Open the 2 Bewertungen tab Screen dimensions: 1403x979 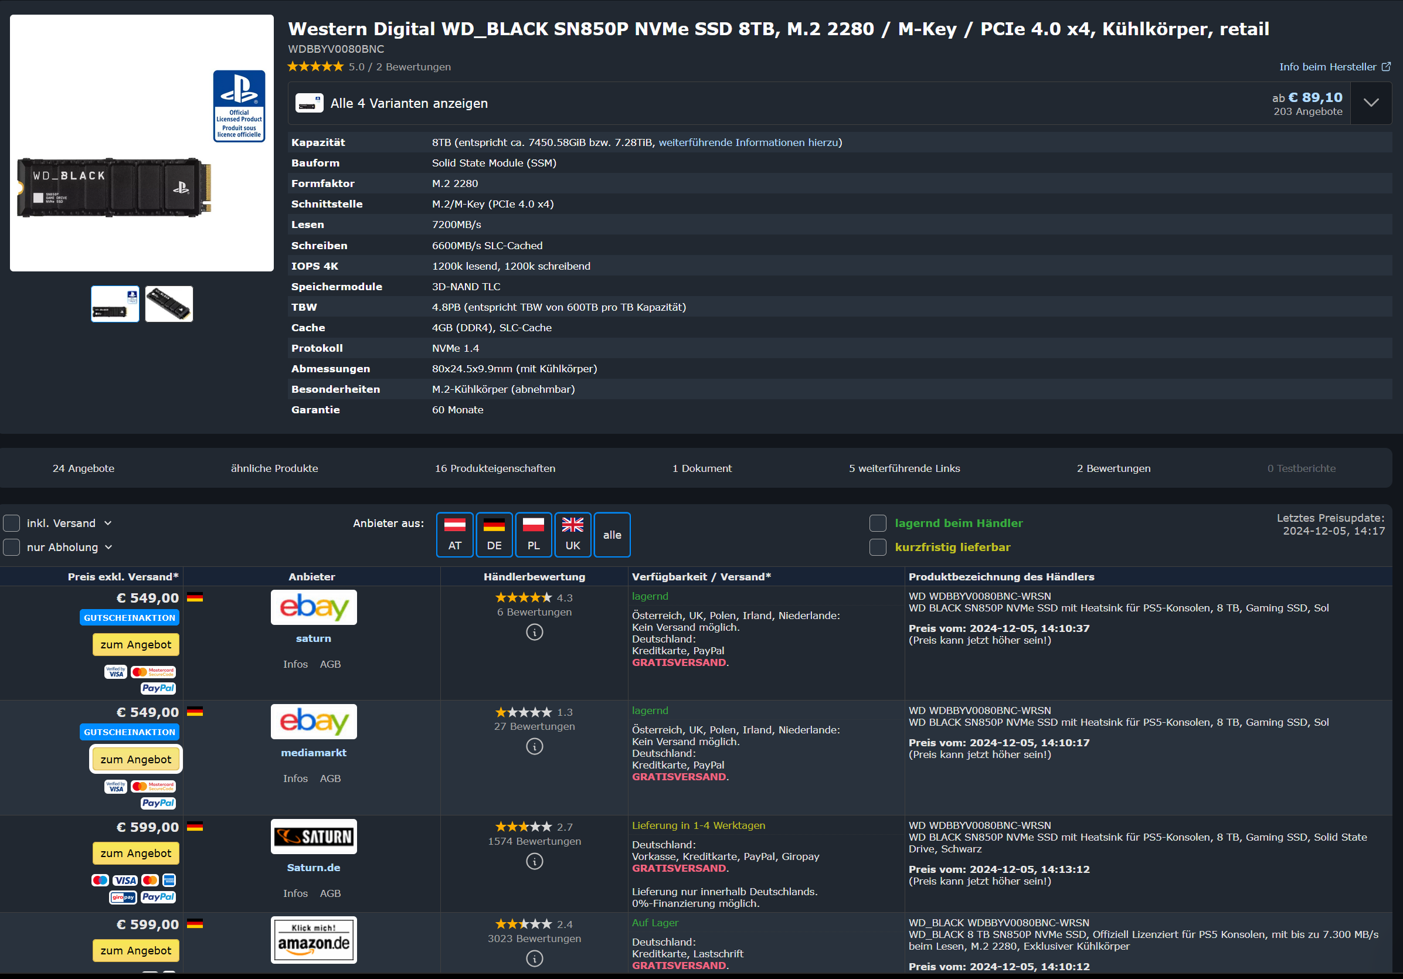tap(1113, 468)
